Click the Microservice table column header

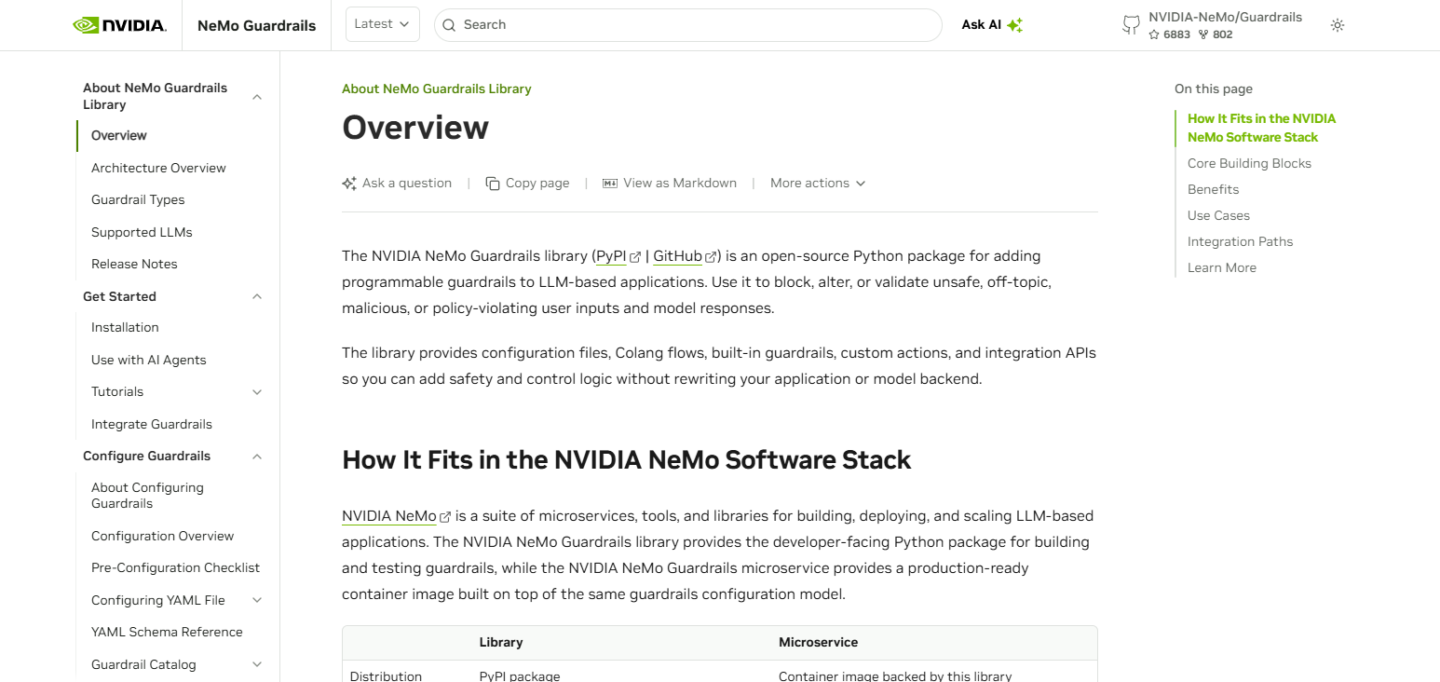818,643
